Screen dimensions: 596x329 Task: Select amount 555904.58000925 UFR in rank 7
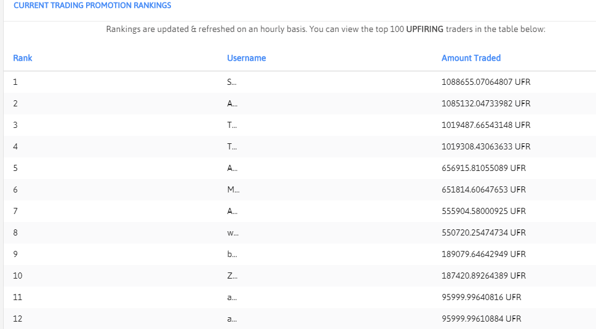(483, 211)
